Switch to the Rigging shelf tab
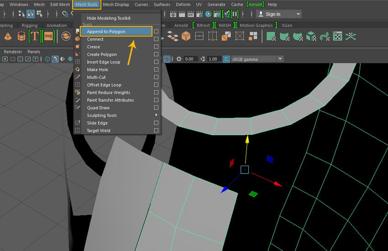 (30, 26)
